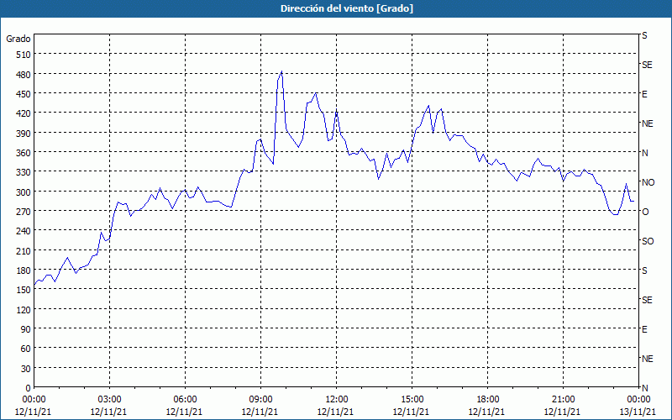Click the 30 y-axis value

click(26, 369)
